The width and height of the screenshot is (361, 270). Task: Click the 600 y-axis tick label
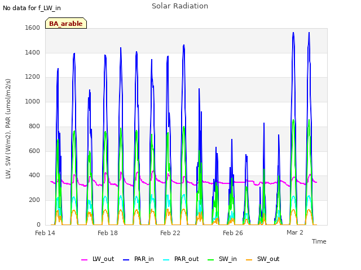(34, 151)
